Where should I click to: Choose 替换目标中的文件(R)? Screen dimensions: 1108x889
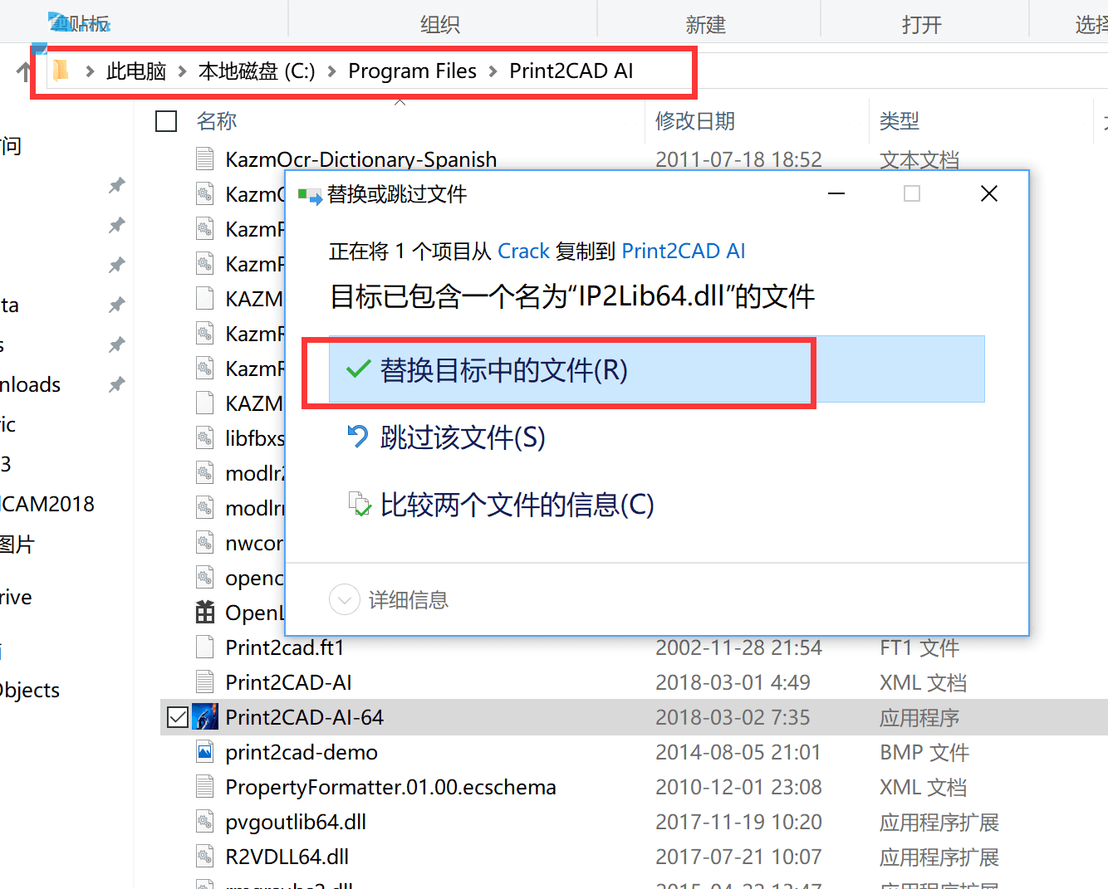click(656, 369)
